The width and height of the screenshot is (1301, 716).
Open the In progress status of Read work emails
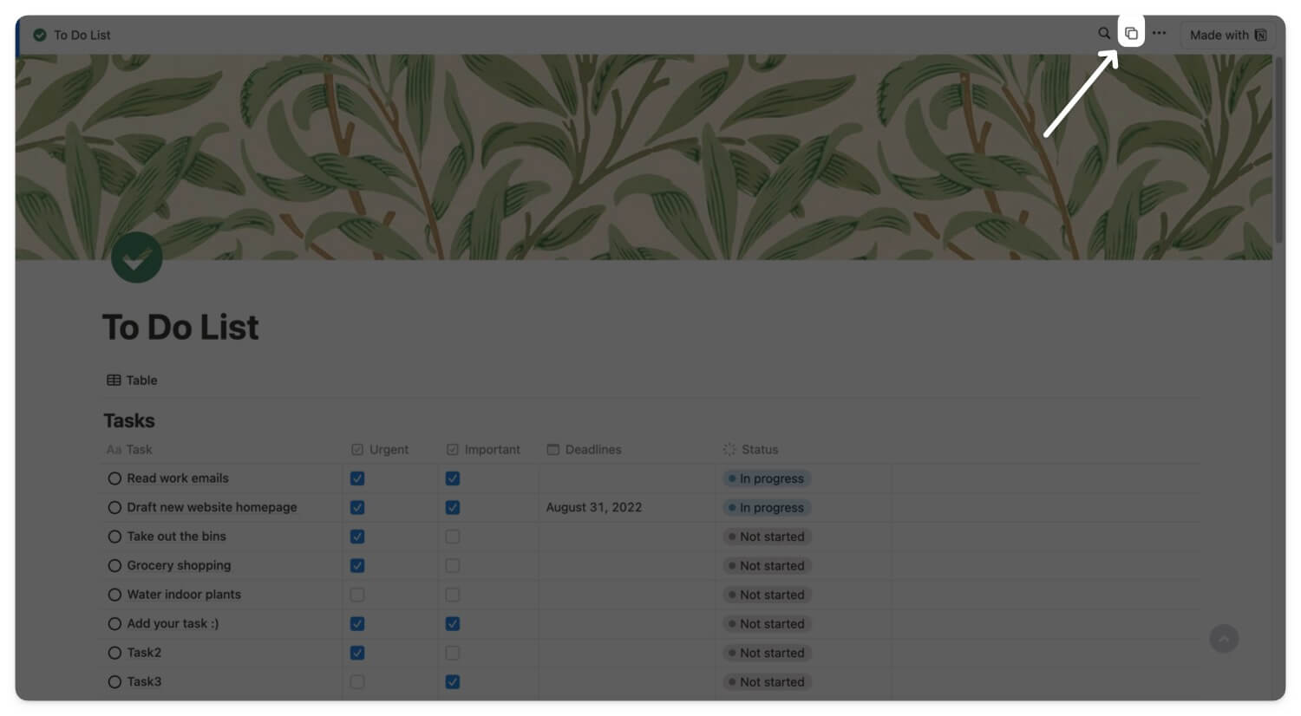[x=767, y=478]
